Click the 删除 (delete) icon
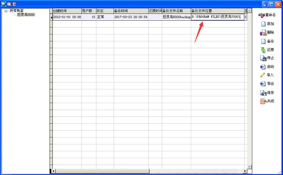The height and width of the screenshot is (175, 283). (263, 33)
